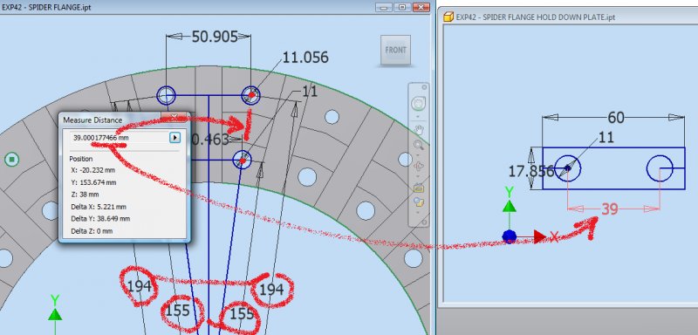Expand the navigation wheel options arrow
The height and width of the screenshot is (335, 698).
tap(418, 115)
